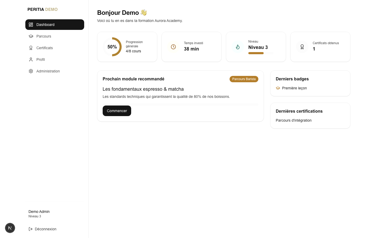Click the 50% circular progress ring

click(112, 47)
